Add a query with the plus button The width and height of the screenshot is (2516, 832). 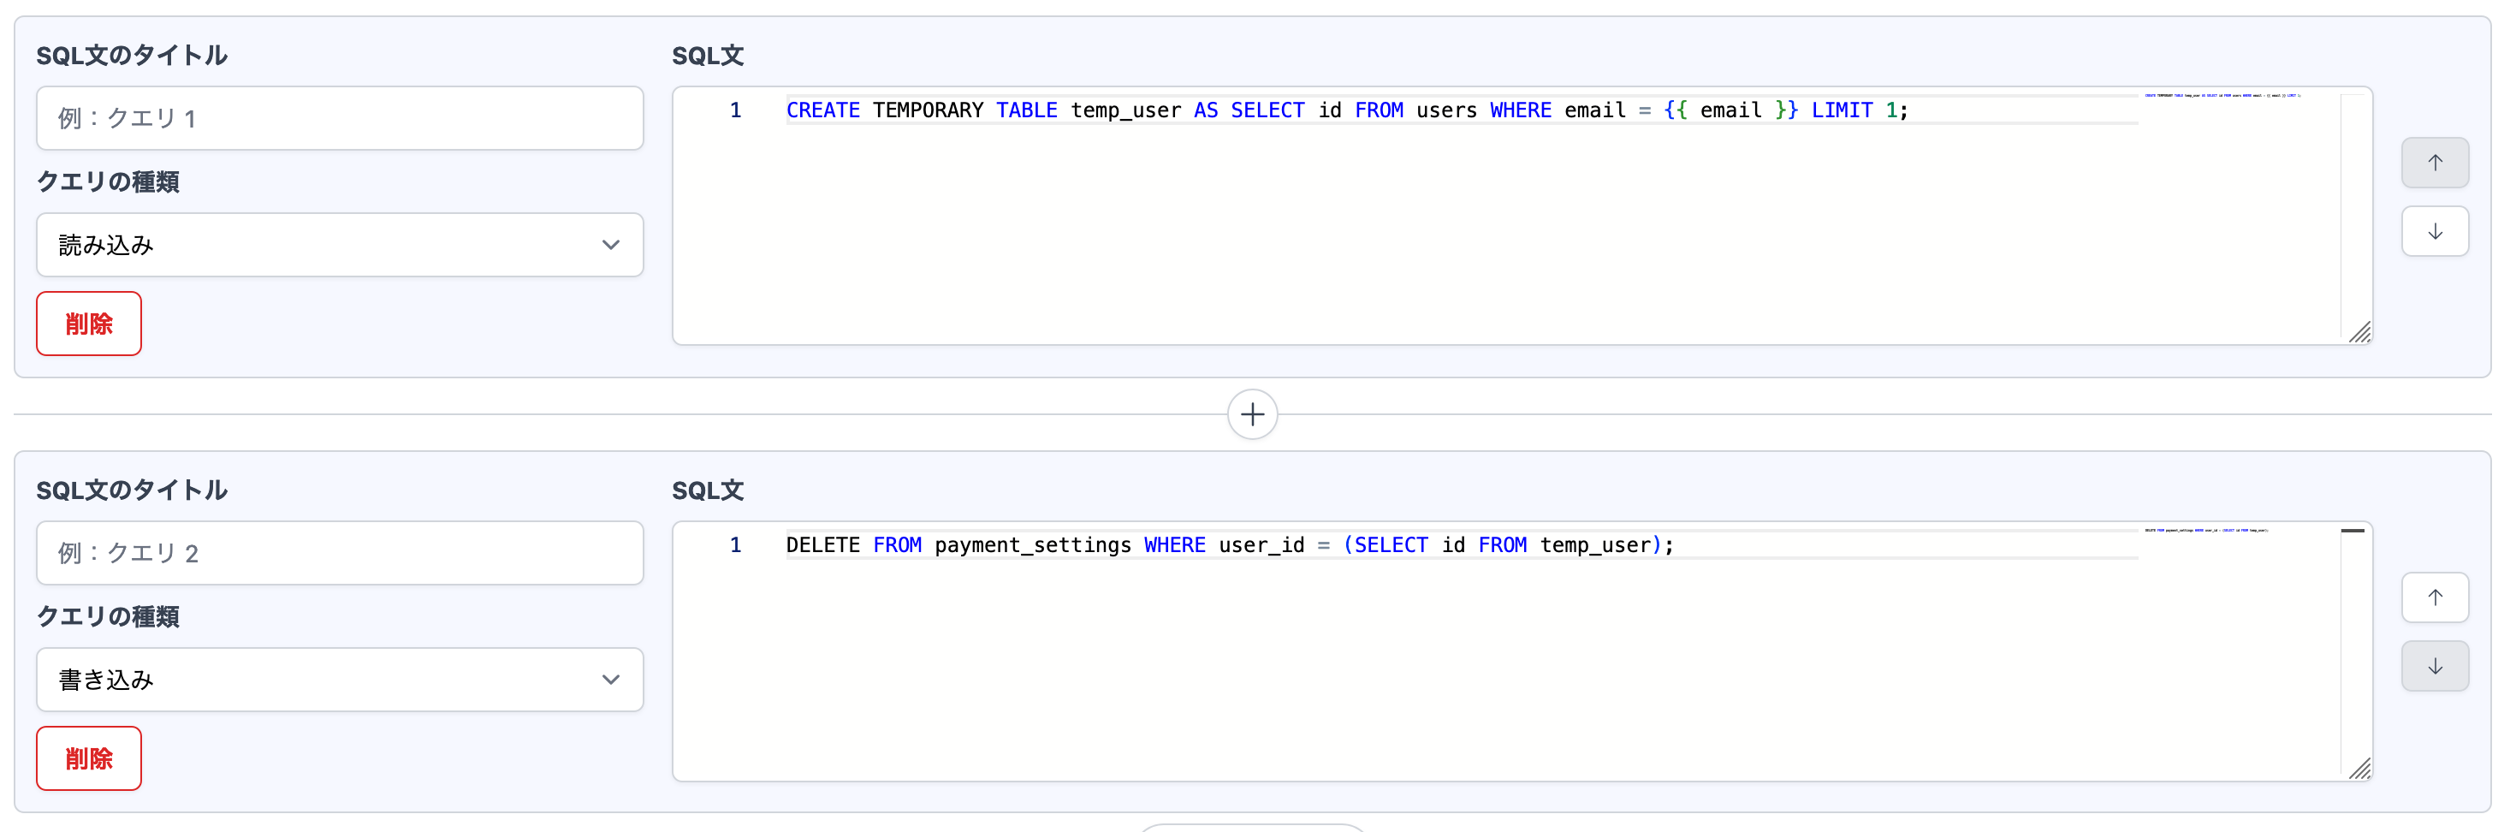pos(1252,415)
